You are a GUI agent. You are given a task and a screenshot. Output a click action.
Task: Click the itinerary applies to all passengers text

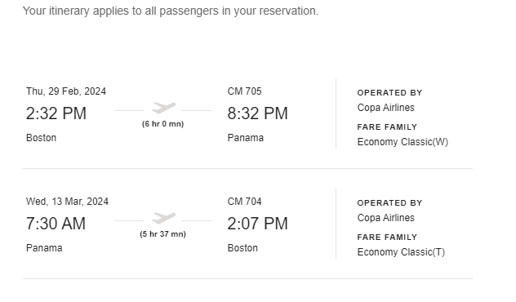[171, 11]
